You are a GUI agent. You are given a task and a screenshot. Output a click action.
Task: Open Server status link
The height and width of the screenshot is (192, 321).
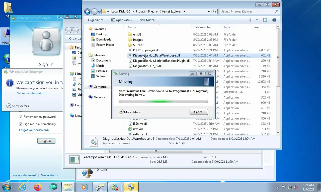(49, 175)
